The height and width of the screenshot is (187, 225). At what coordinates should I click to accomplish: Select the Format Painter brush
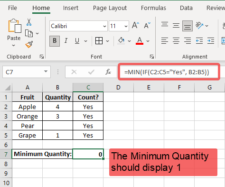(29, 44)
